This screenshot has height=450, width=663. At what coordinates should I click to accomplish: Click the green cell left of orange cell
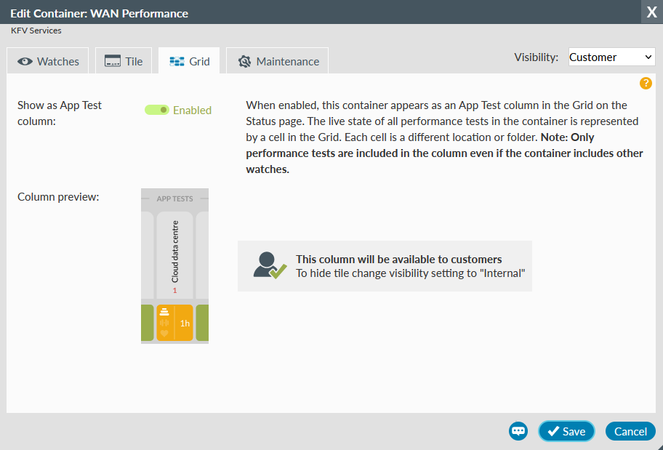pos(147,324)
